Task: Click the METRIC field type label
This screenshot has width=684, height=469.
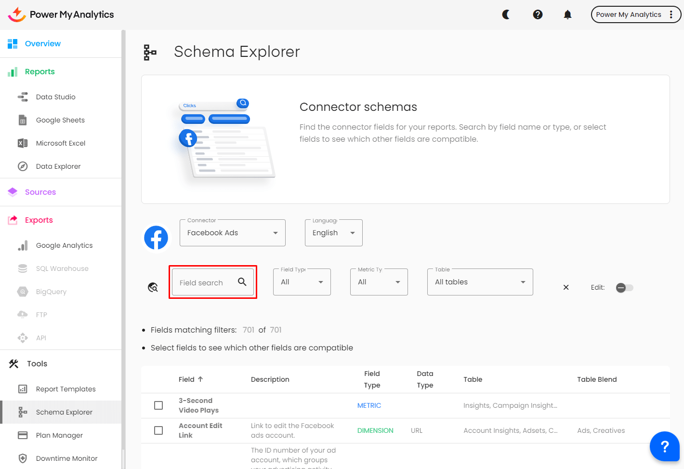Action: tap(369, 405)
